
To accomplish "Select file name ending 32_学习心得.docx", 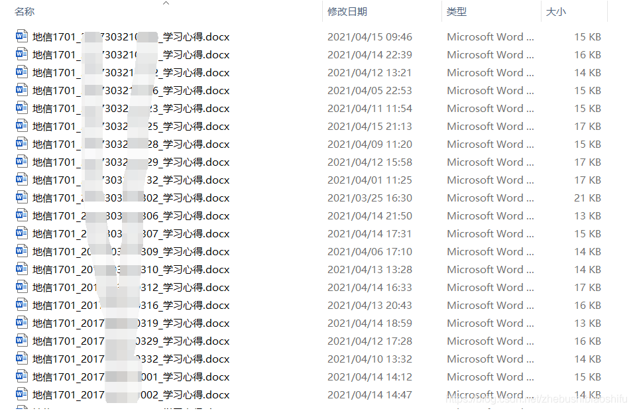I will pyautogui.click(x=131, y=180).
